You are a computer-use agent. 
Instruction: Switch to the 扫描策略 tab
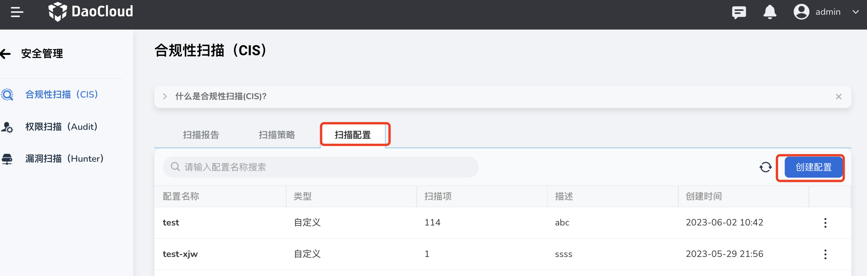click(x=277, y=135)
